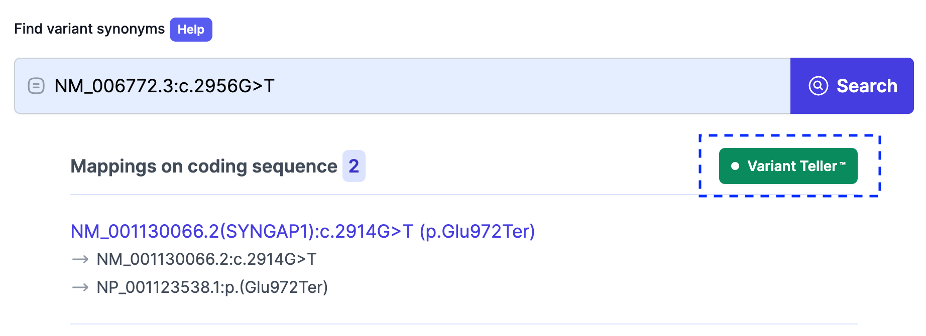Click the green status dot on Variant Teller
926x336 pixels.
coord(735,165)
